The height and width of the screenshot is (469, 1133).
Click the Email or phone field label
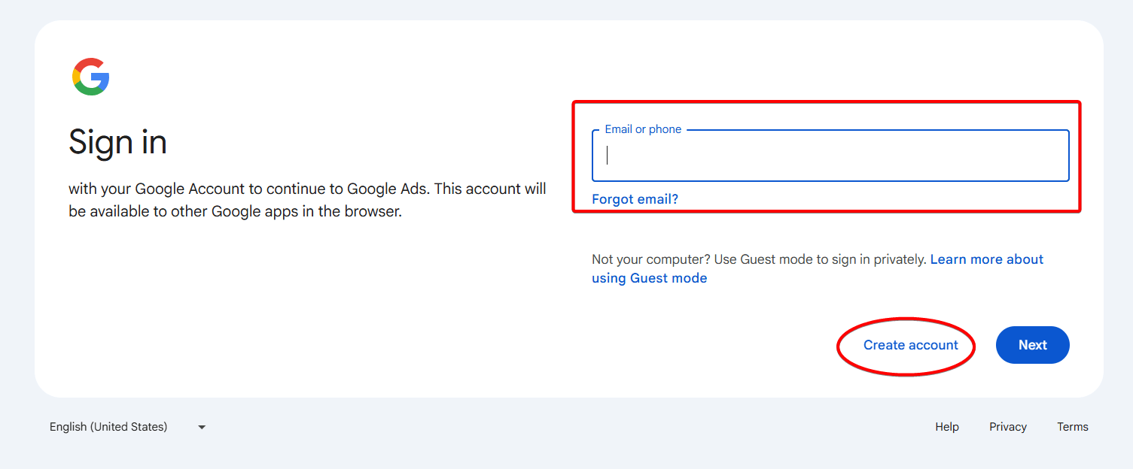pos(641,129)
